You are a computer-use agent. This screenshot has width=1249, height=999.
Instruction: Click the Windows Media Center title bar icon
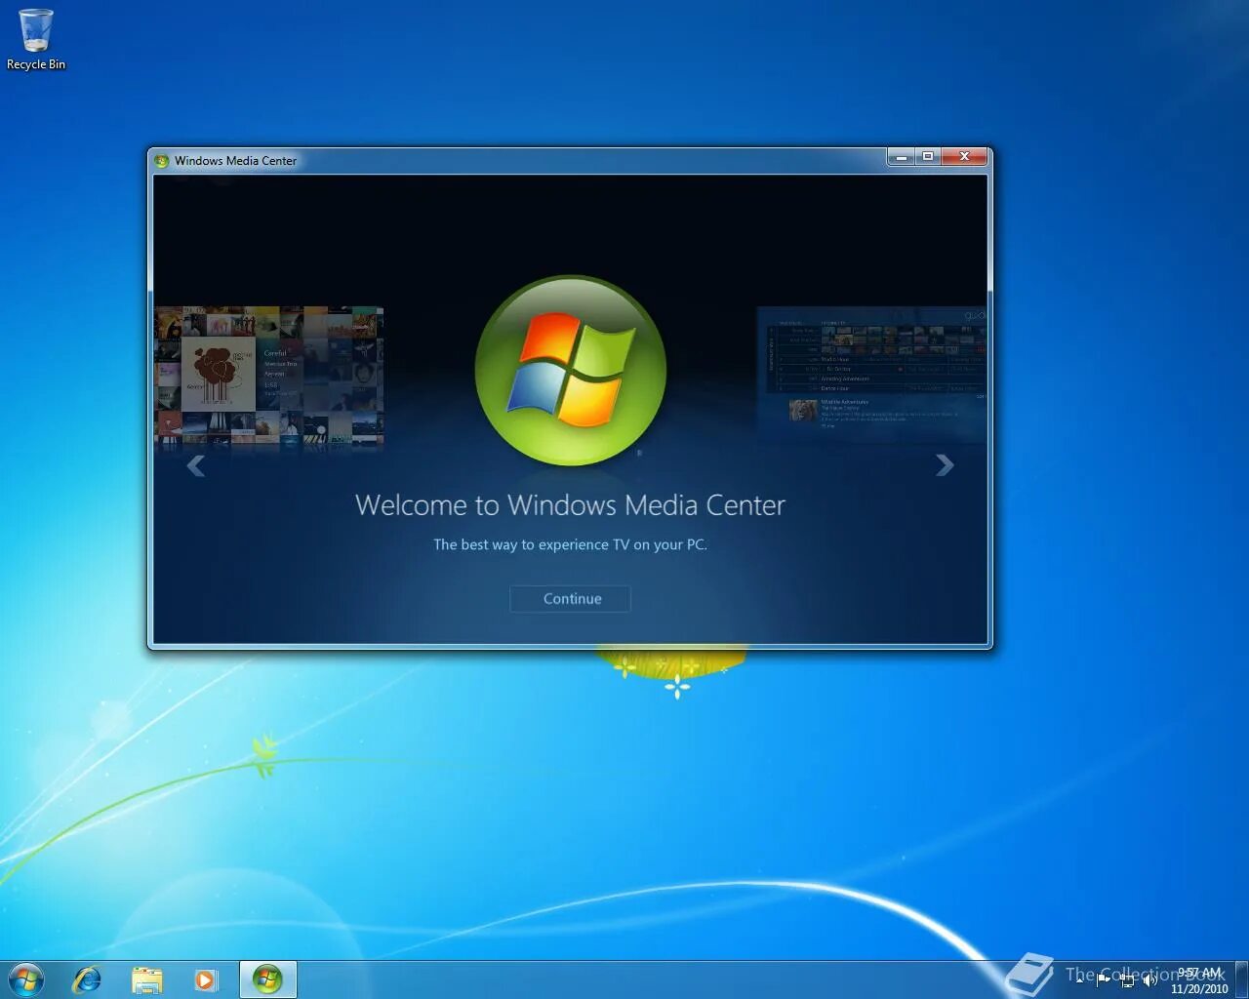pos(162,161)
